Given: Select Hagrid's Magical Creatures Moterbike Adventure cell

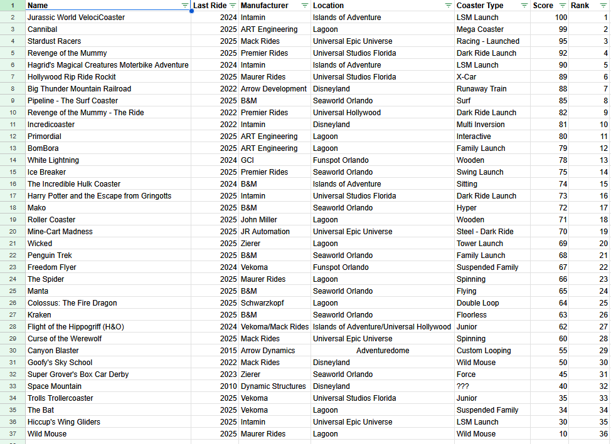Looking at the screenshot, I should pyautogui.click(x=109, y=65).
